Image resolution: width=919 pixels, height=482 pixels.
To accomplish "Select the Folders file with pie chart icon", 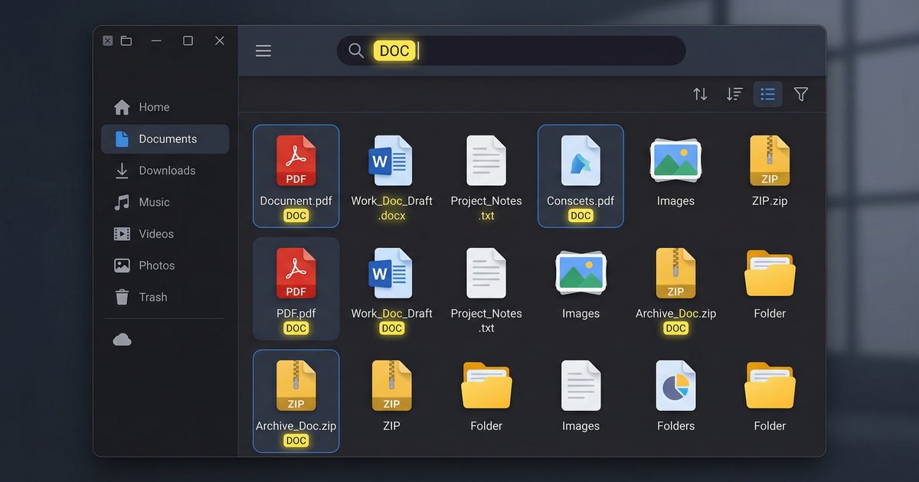I will [675, 396].
